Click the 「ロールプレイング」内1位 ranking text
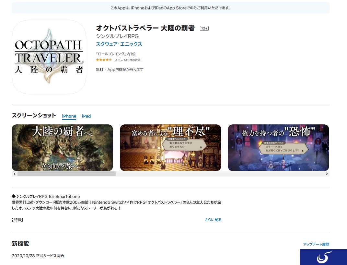 [x=116, y=54]
